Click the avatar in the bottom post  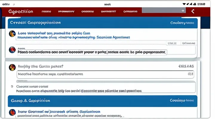13,112
